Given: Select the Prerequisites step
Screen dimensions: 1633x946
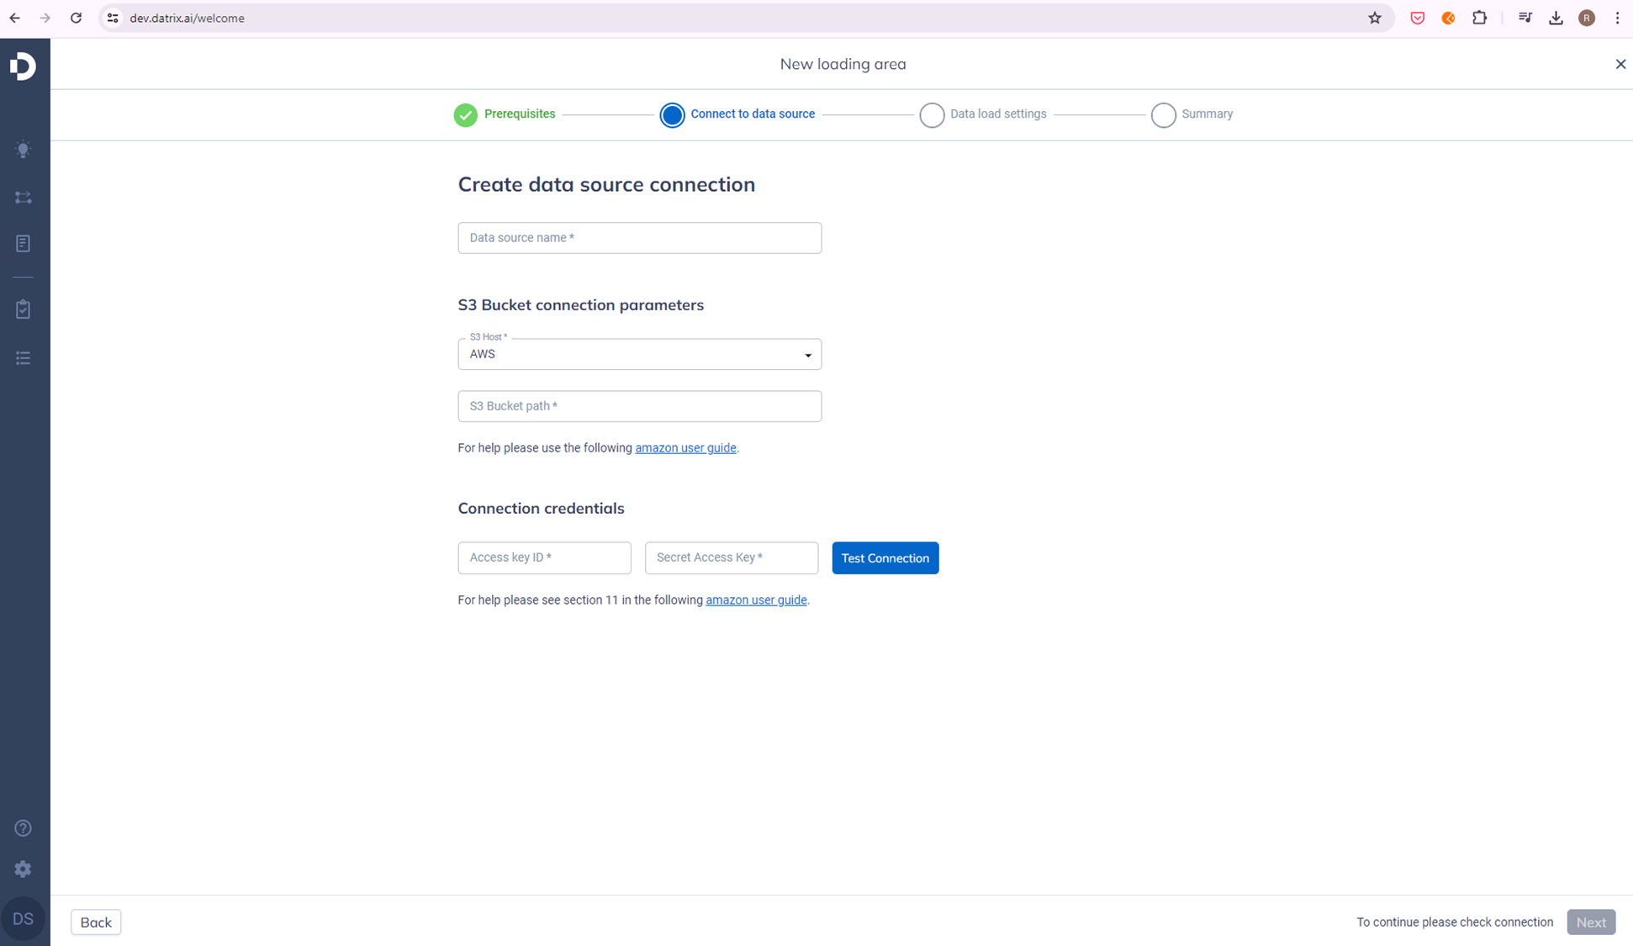Looking at the screenshot, I should click(505, 114).
